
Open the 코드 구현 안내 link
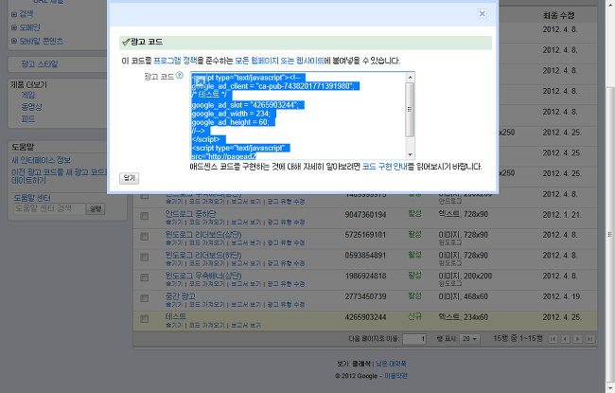(x=384, y=167)
